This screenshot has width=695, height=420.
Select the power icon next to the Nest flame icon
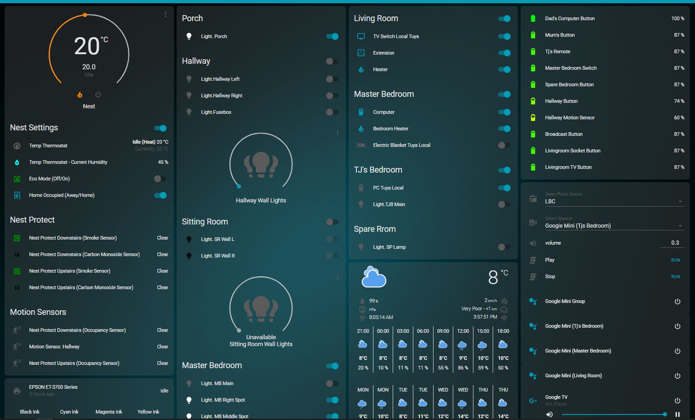point(98,94)
